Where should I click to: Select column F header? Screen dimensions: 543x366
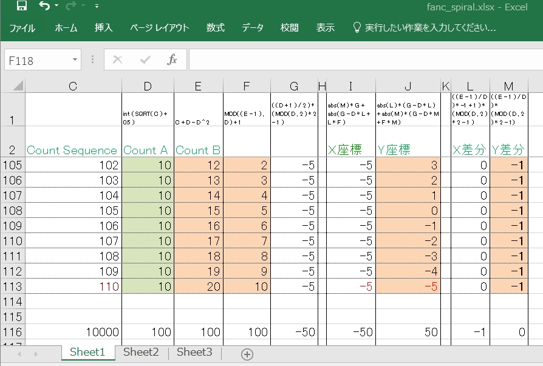click(x=247, y=86)
